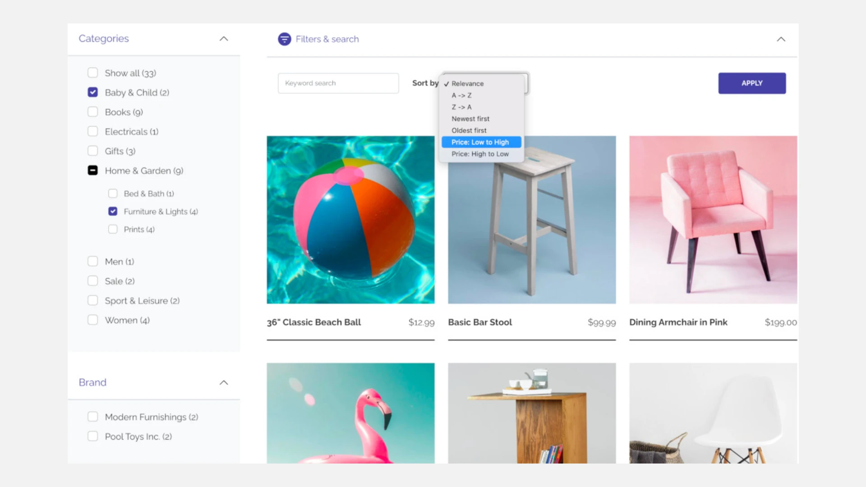
Task: Collapse the Categories panel chevron
Action: point(224,39)
